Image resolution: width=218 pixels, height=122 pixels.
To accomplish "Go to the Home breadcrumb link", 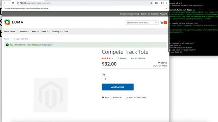I will coord(6,39).
